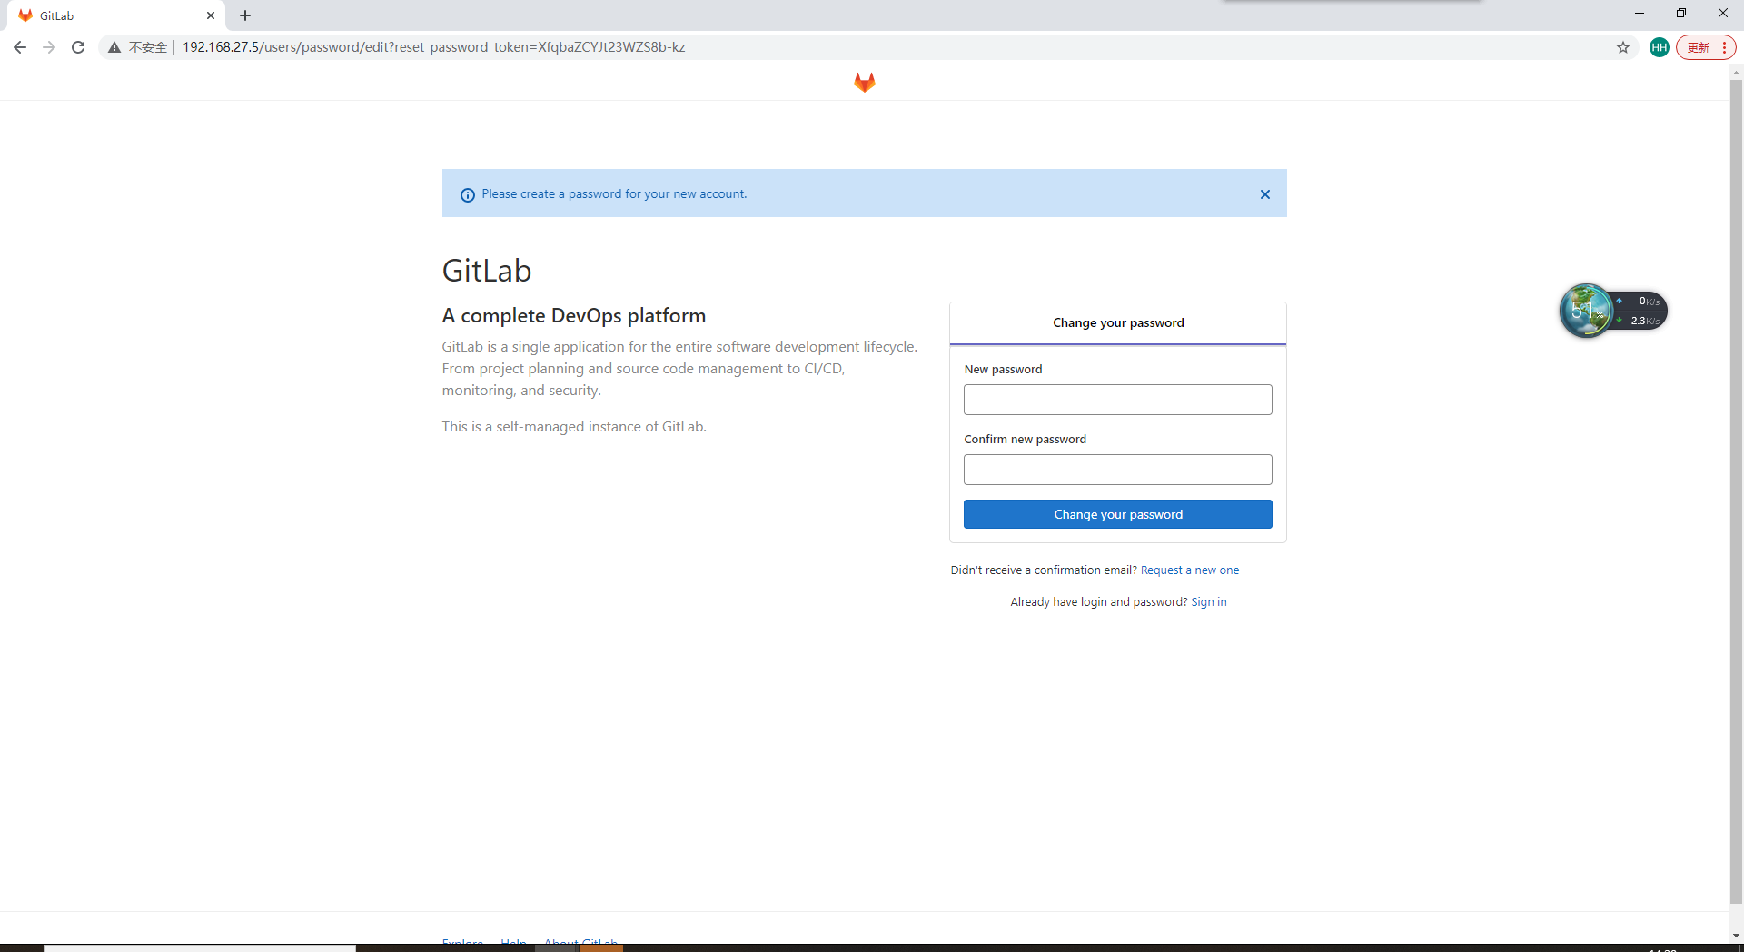The image size is (1744, 952).
Task: Reload the current page
Action: tap(78, 46)
